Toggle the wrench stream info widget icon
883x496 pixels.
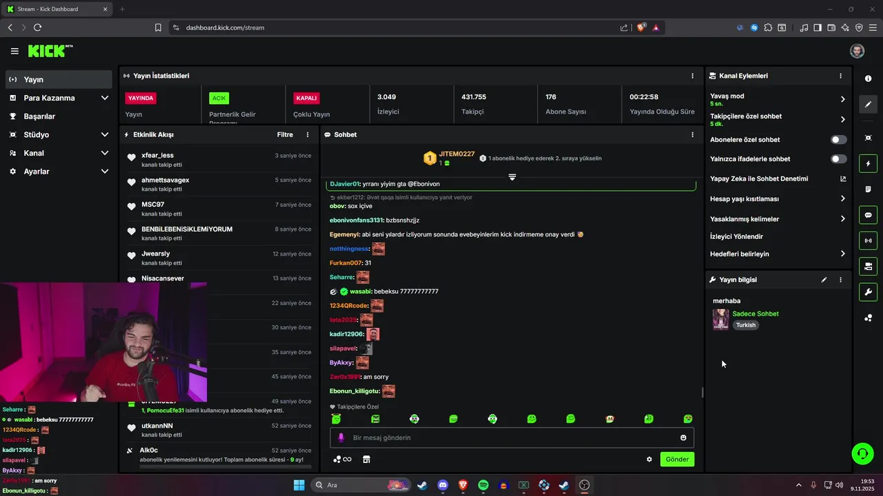(x=868, y=291)
